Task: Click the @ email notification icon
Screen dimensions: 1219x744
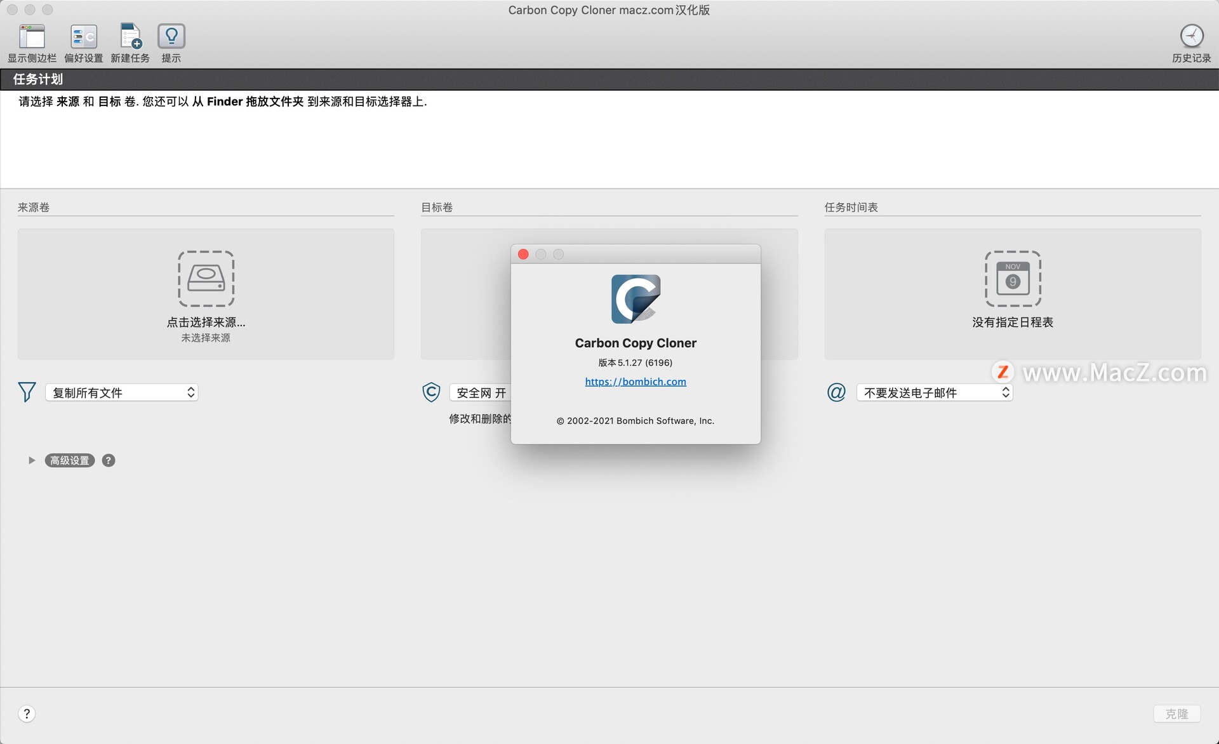Action: click(836, 392)
